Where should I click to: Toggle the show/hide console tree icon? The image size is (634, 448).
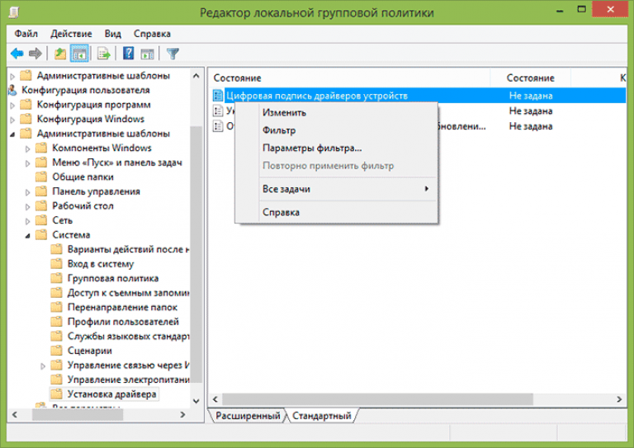pyautogui.click(x=80, y=54)
